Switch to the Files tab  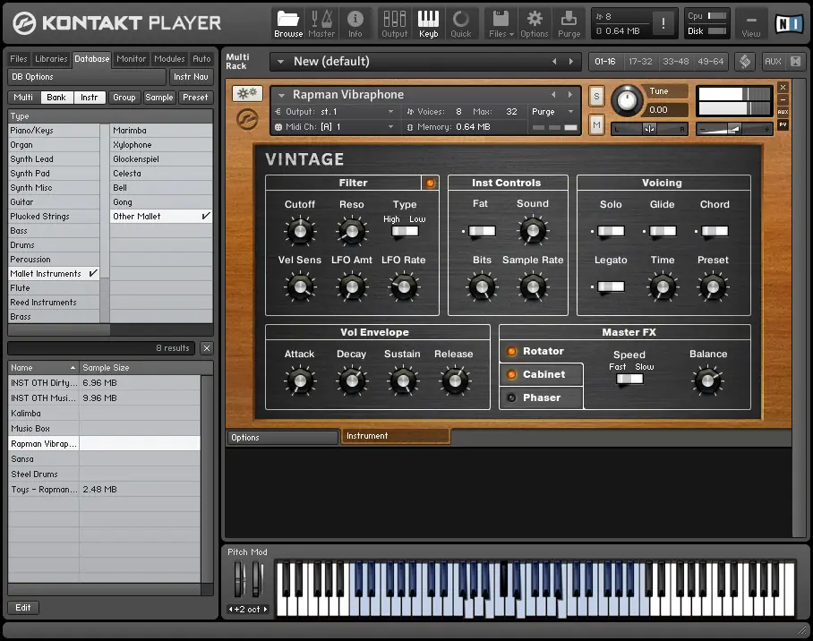[19, 58]
